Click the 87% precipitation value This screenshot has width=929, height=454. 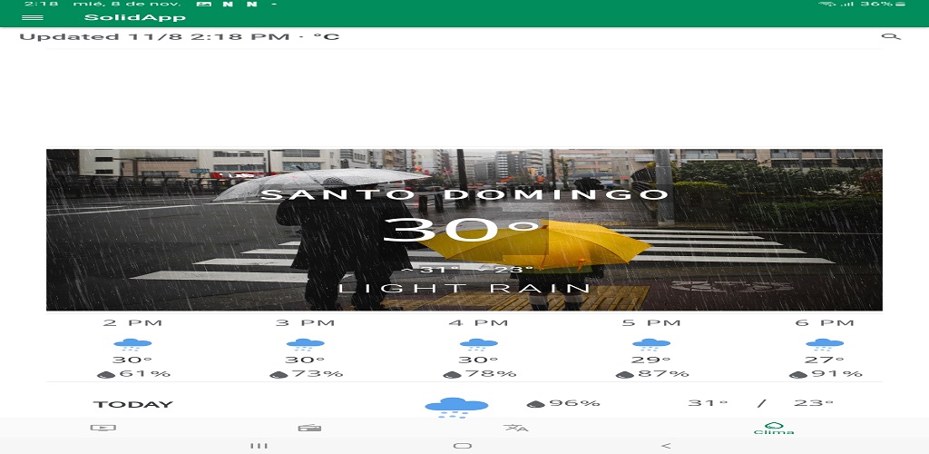663,374
